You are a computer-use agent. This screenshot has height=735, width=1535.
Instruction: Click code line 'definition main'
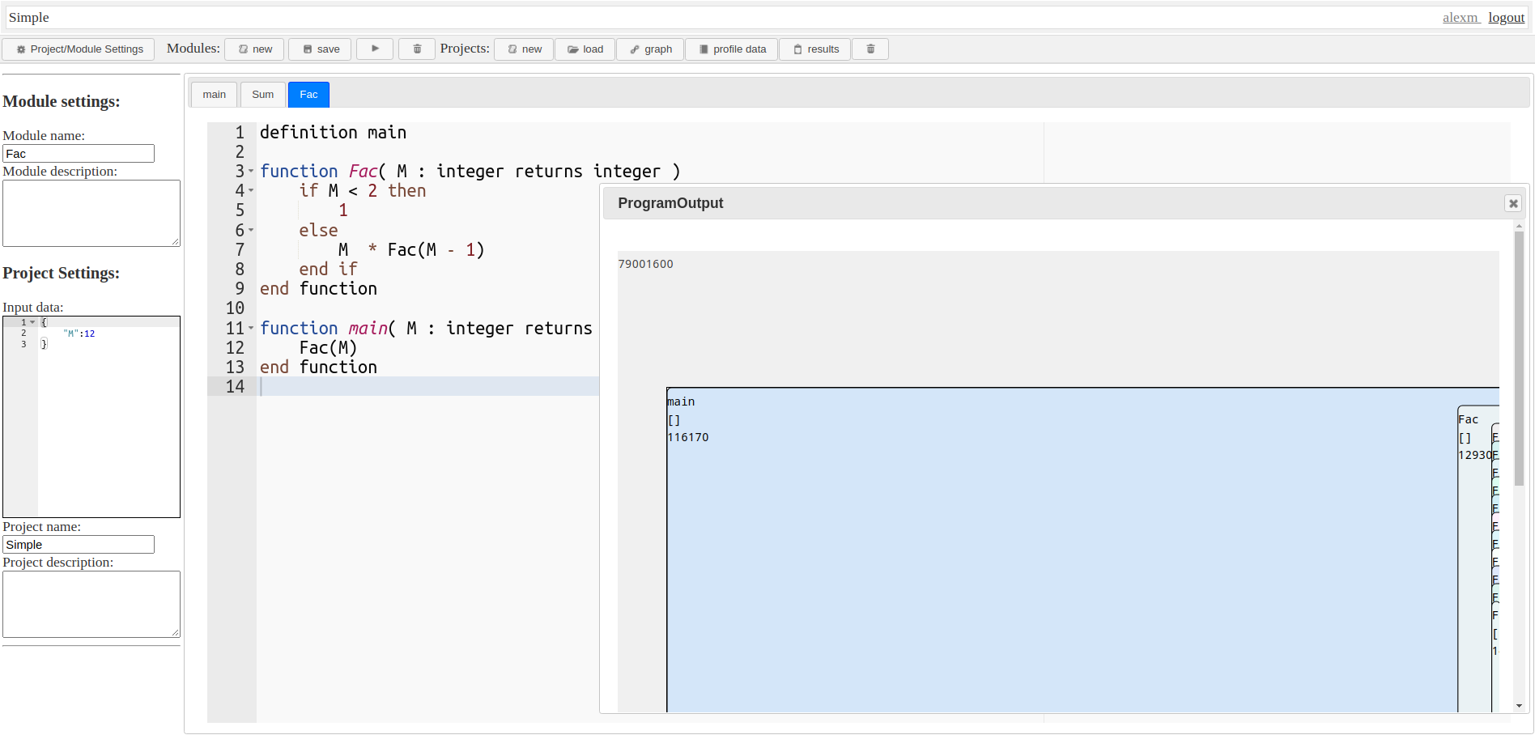click(x=333, y=132)
